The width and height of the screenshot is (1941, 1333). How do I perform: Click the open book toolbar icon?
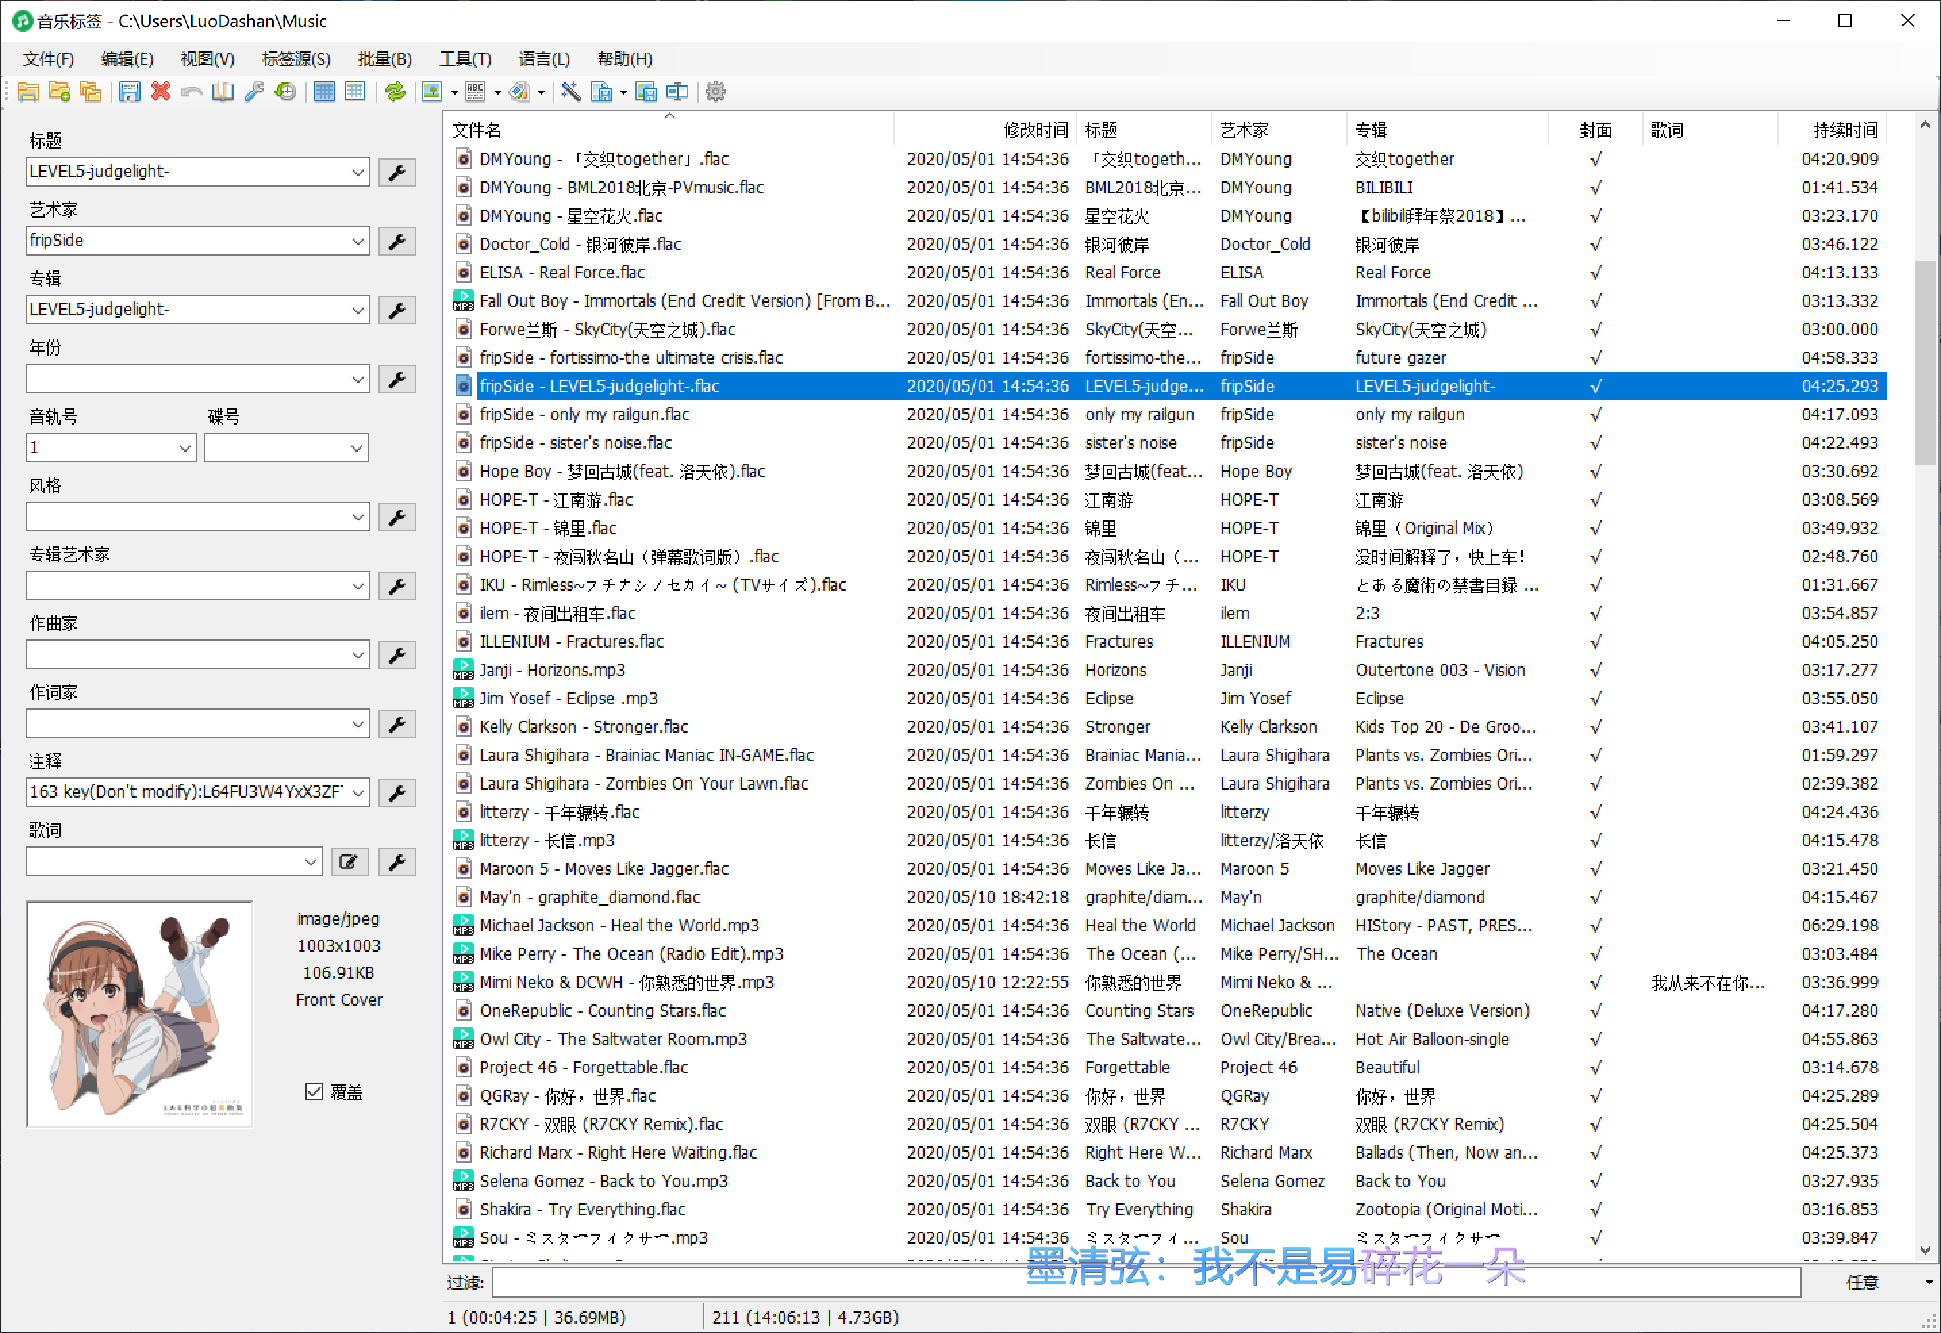223,92
